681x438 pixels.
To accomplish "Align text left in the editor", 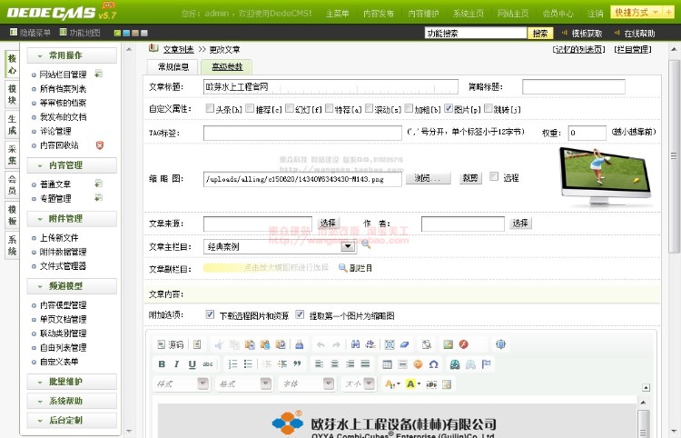I will click(x=320, y=364).
